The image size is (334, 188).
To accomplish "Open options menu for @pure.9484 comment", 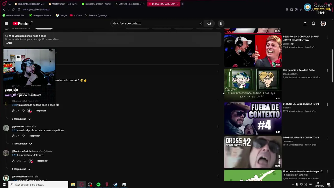I will pyautogui.click(x=218, y=126).
